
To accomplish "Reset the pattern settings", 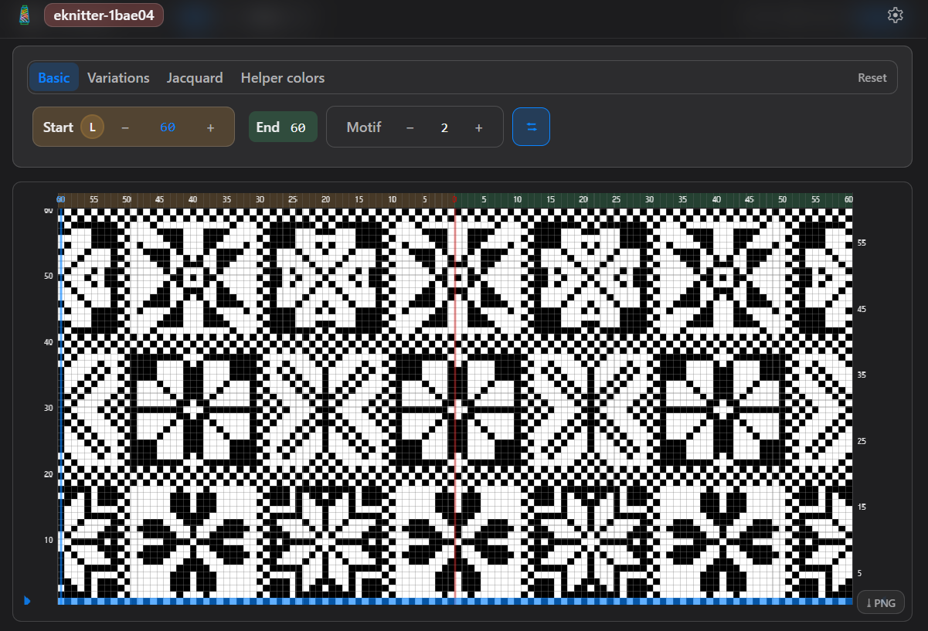I will click(872, 77).
